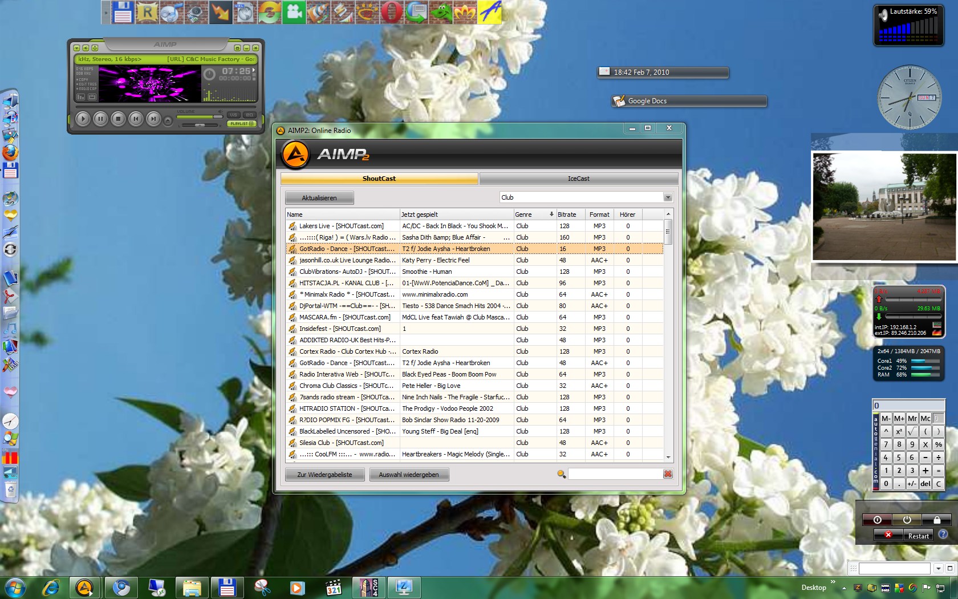Toggle the PLAYLIST button in AIMP player

point(242,123)
